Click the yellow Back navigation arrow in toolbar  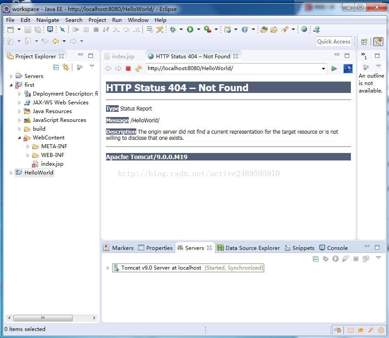click(56, 41)
